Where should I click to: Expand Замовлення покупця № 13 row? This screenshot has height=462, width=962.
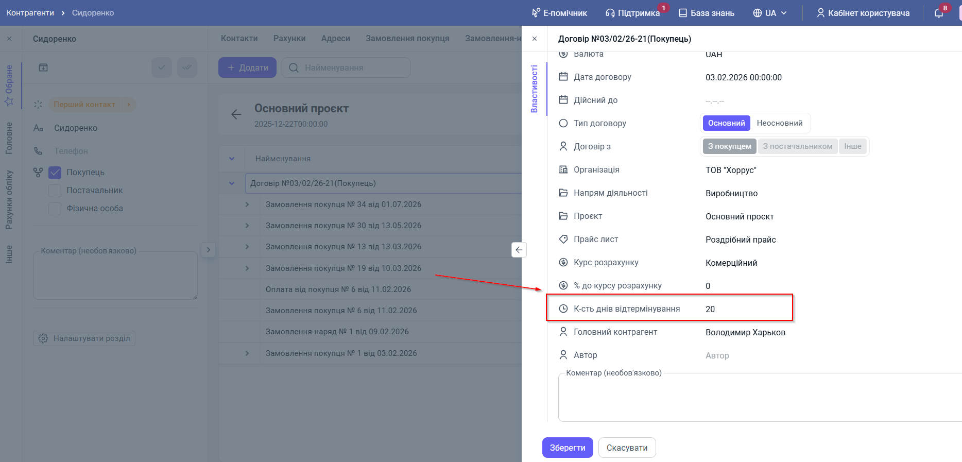[x=247, y=247]
